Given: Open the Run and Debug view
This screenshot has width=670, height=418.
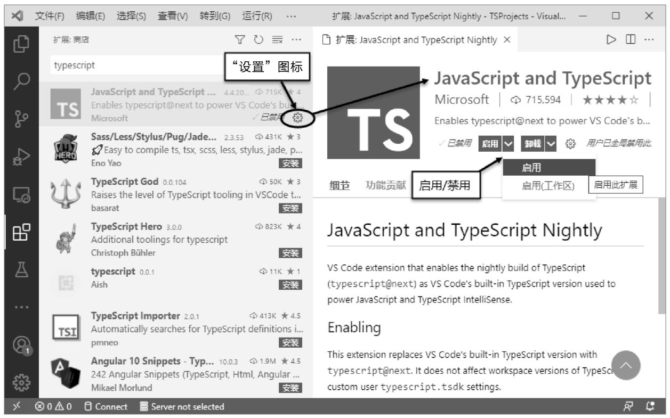Looking at the screenshot, I should [x=21, y=157].
